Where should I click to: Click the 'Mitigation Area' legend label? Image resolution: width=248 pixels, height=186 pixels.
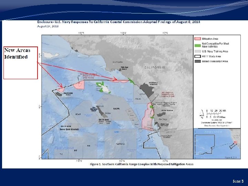pos(210,39)
